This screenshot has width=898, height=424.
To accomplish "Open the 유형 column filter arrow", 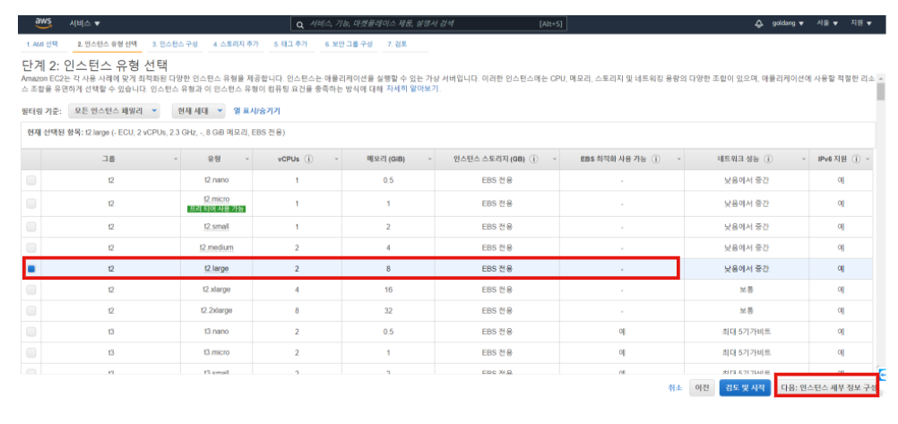I will [246, 160].
